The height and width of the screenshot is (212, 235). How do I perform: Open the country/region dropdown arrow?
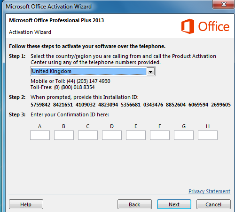(150, 72)
